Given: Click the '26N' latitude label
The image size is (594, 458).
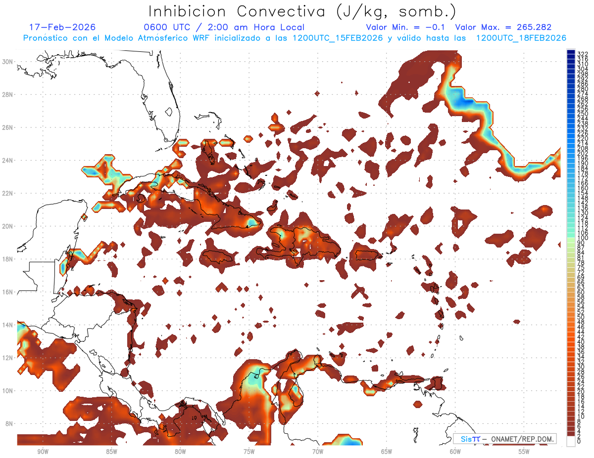Looking at the screenshot, I should click(8, 127).
